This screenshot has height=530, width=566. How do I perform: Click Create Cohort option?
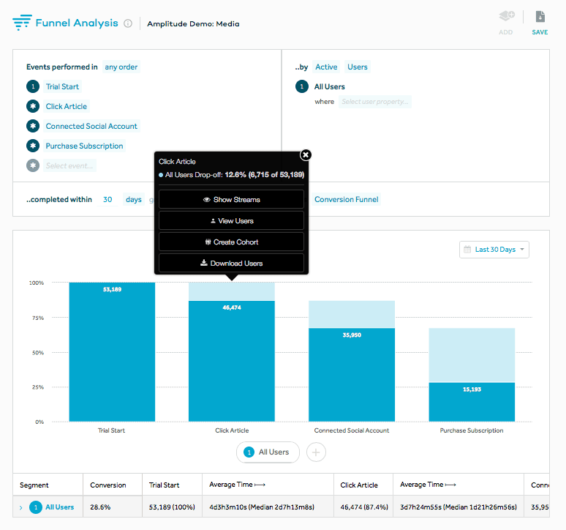click(231, 242)
